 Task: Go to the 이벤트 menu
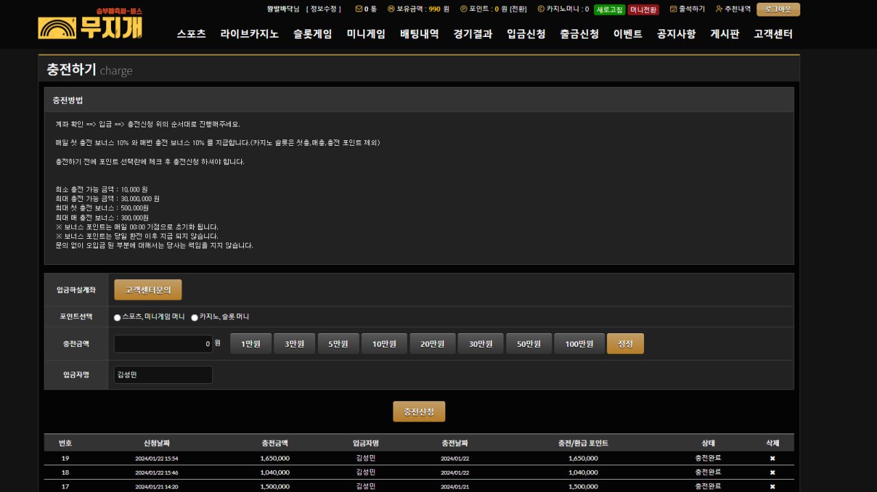tap(627, 34)
